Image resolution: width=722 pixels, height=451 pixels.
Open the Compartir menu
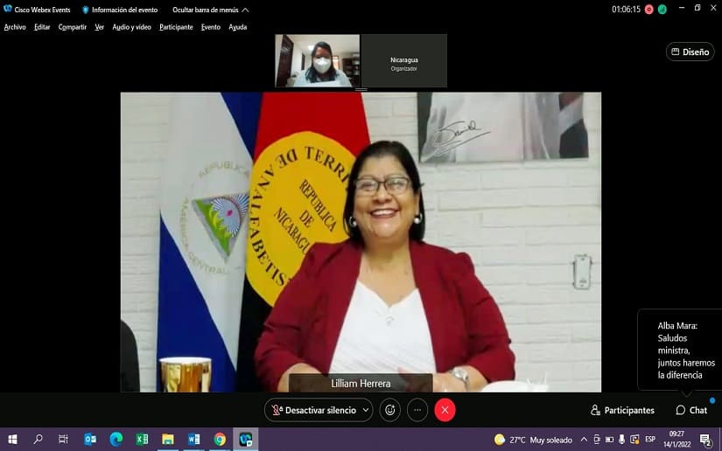(x=73, y=27)
